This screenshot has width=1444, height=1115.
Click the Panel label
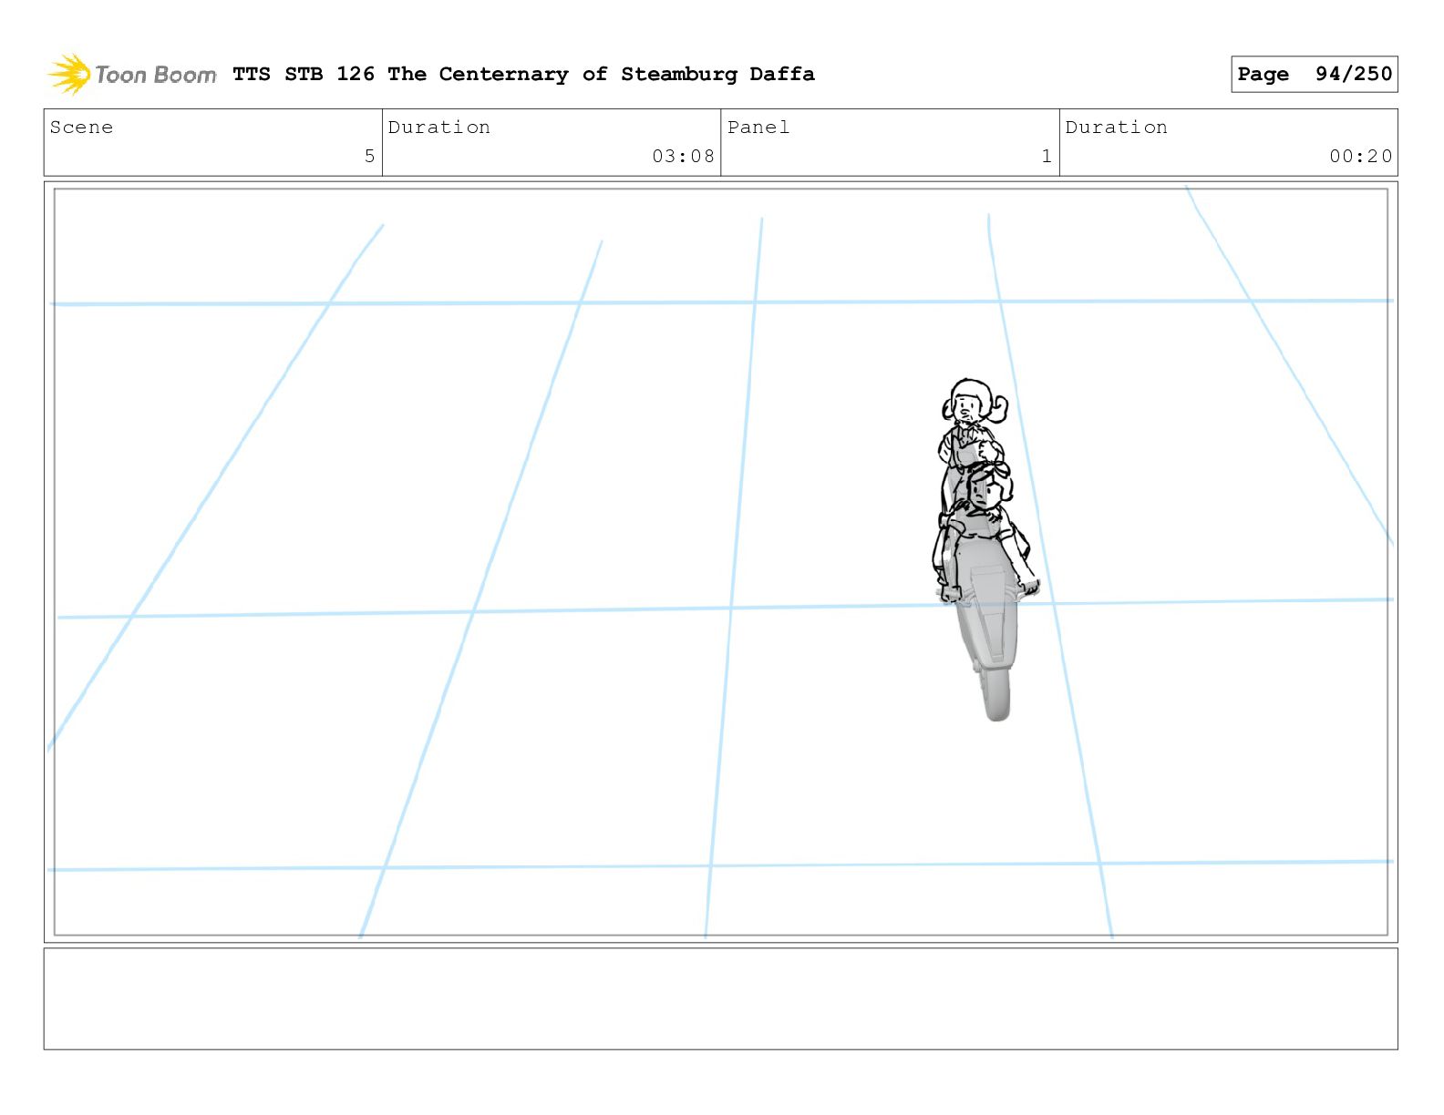[758, 128]
